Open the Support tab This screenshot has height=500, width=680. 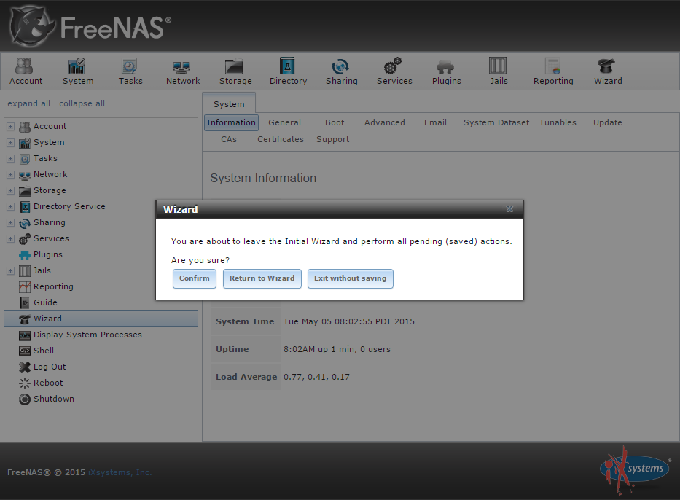(332, 140)
